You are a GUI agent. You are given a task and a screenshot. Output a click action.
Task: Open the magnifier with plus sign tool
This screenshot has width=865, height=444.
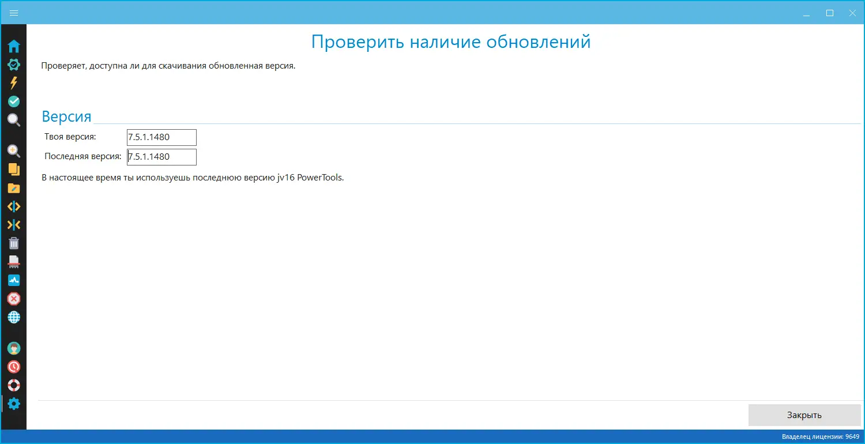tap(14, 151)
